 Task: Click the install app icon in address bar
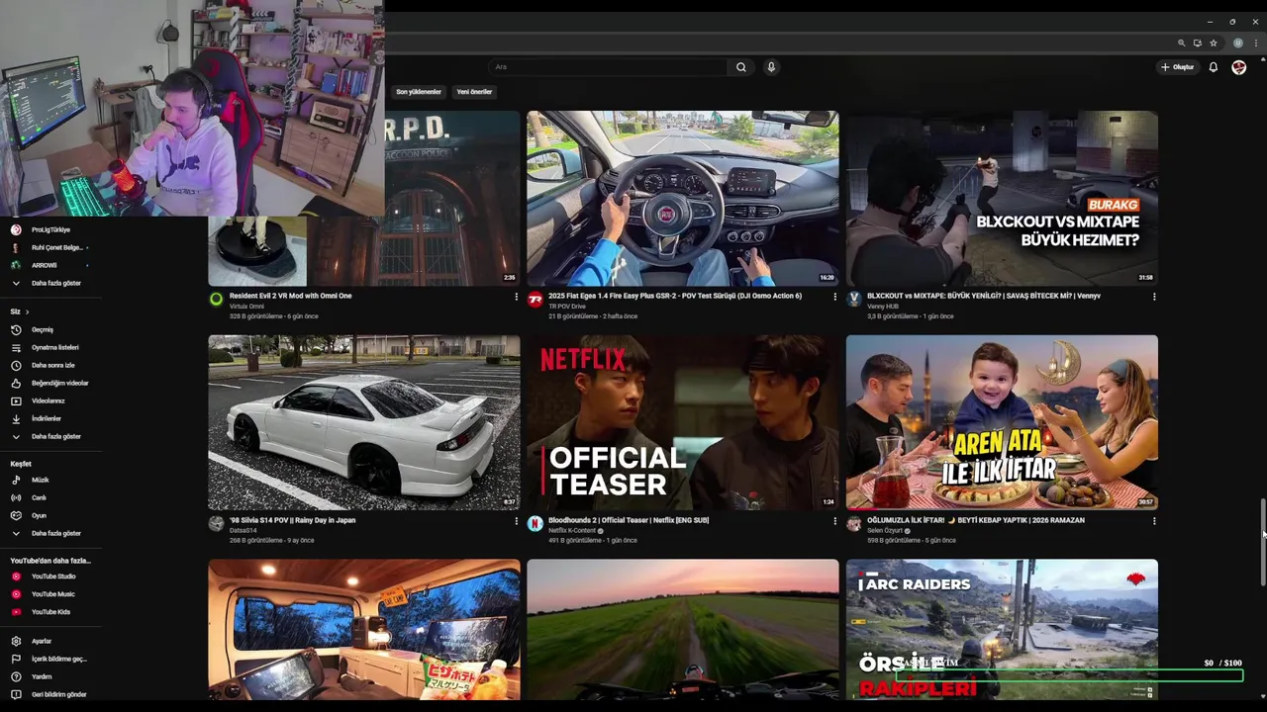pos(1197,44)
